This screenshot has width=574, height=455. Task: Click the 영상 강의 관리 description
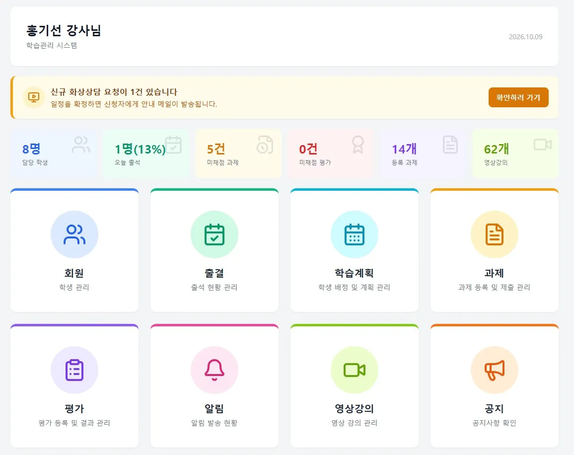(355, 423)
